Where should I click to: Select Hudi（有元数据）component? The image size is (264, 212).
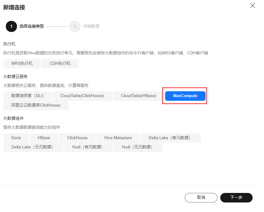click(88, 147)
